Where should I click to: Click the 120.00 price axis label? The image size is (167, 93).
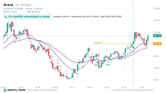click(157, 20)
